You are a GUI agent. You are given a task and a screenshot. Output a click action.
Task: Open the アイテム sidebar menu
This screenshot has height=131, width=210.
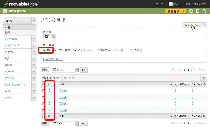(17, 52)
